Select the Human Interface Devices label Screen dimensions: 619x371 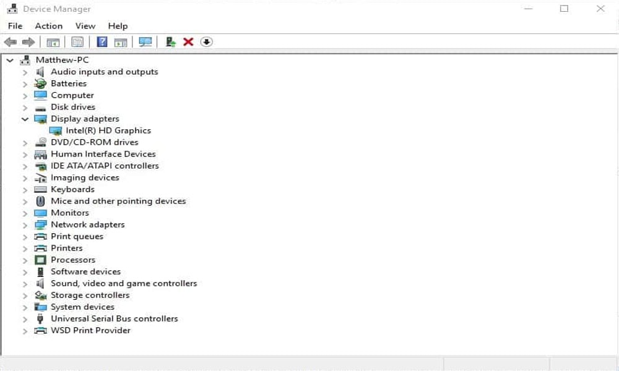coord(103,154)
